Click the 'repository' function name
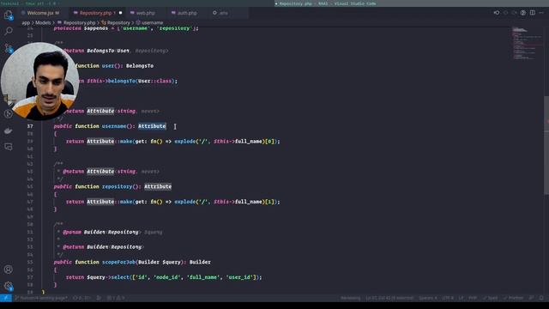This screenshot has height=309, width=549. coord(117,187)
